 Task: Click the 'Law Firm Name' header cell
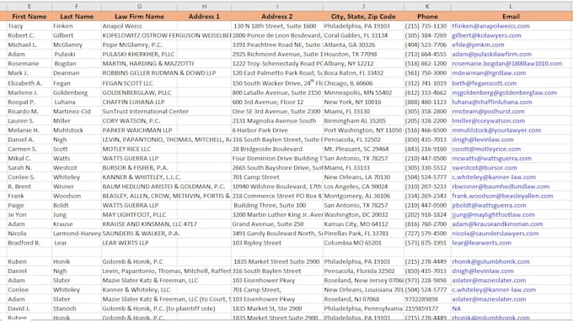tap(139, 17)
